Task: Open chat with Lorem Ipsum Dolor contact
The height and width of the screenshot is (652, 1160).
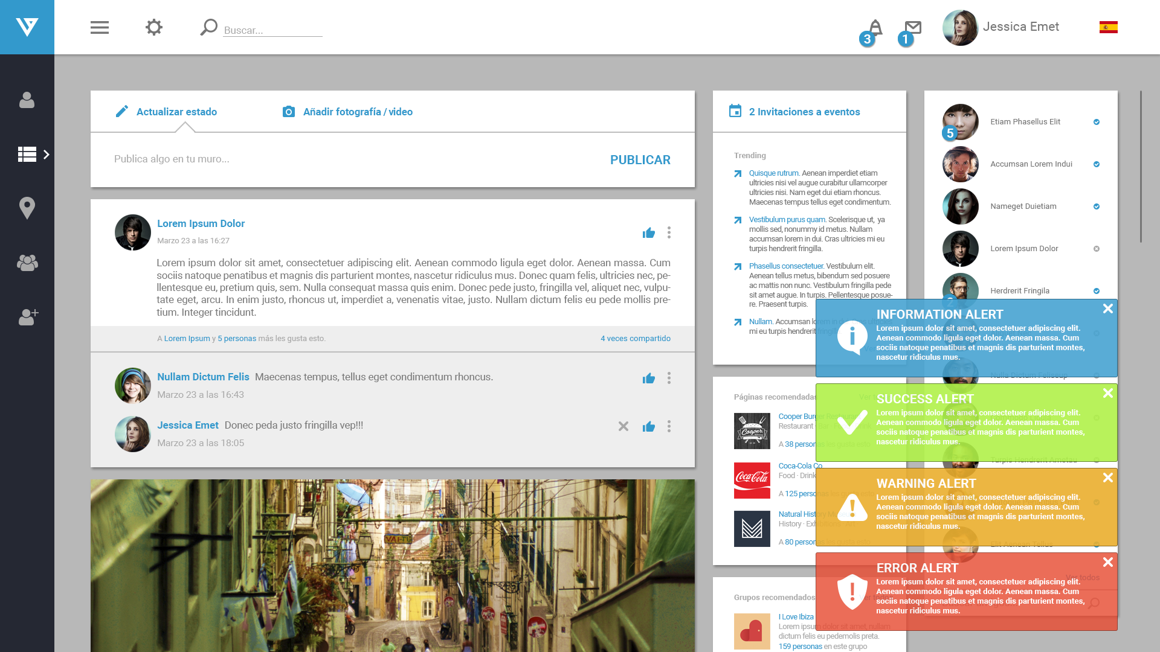Action: pos(1021,249)
